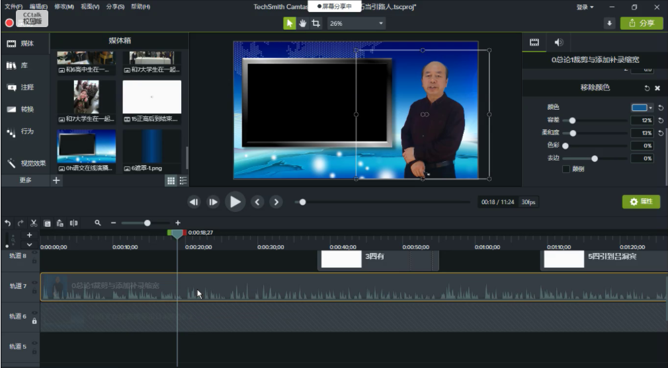Paste using timeline paste icon
Image resolution: width=668 pixels, height=368 pixels.
60,223
